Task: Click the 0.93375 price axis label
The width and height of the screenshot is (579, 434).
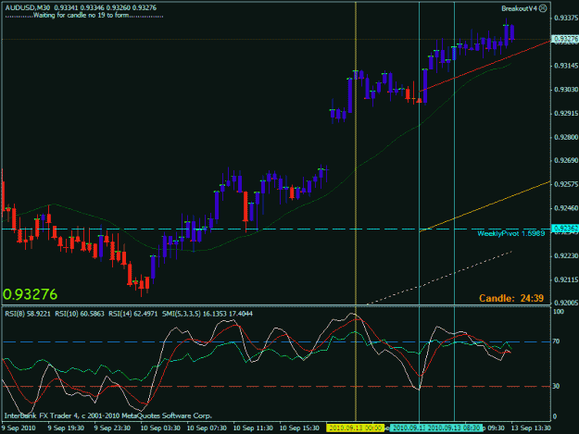Action: coord(566,19)
